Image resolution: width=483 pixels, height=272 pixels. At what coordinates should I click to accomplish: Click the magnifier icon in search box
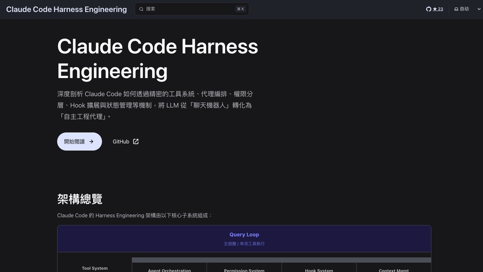pyautogui.click(x=141, y=9)
